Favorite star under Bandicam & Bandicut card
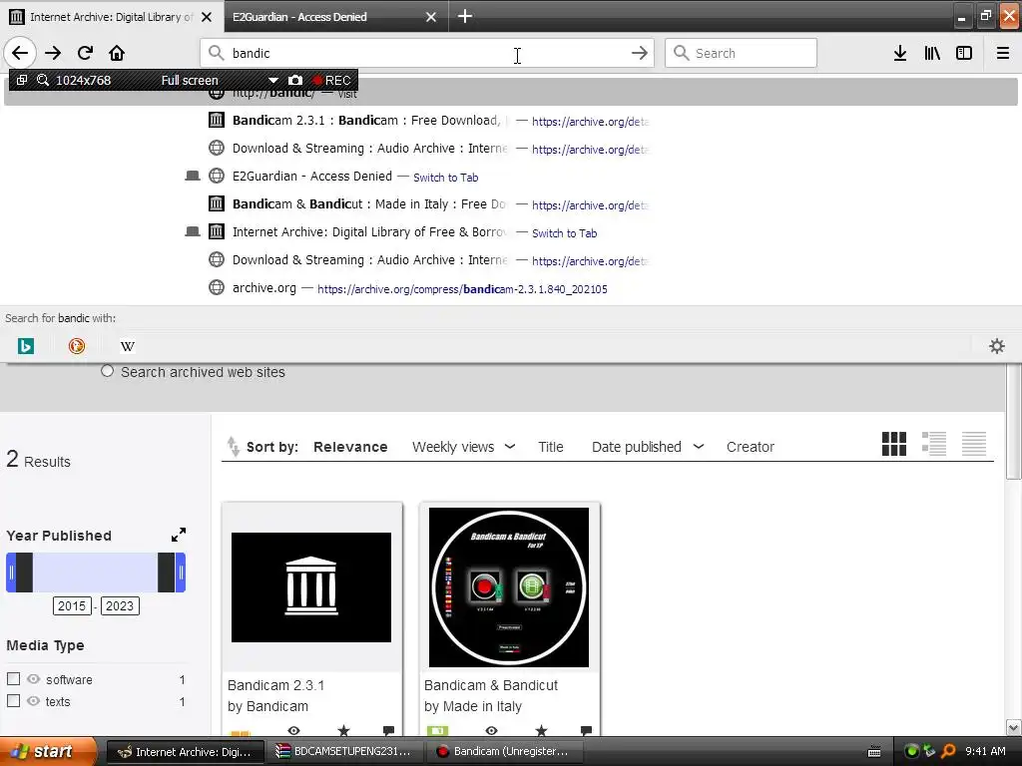 [x=541, y=730]
